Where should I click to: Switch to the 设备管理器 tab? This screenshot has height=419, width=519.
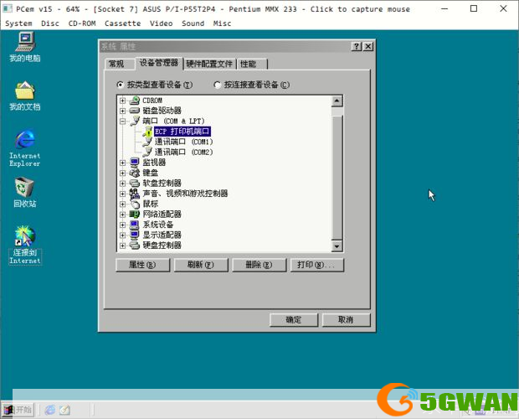159,63
